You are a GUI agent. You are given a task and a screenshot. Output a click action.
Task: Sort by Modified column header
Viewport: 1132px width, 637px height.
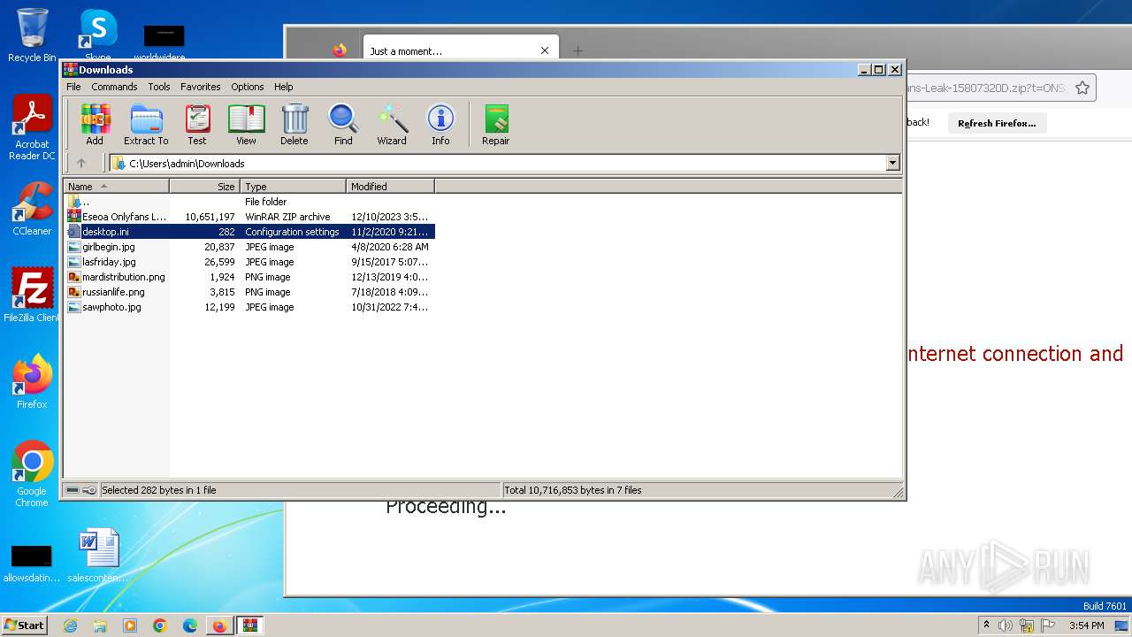point(390,186)
